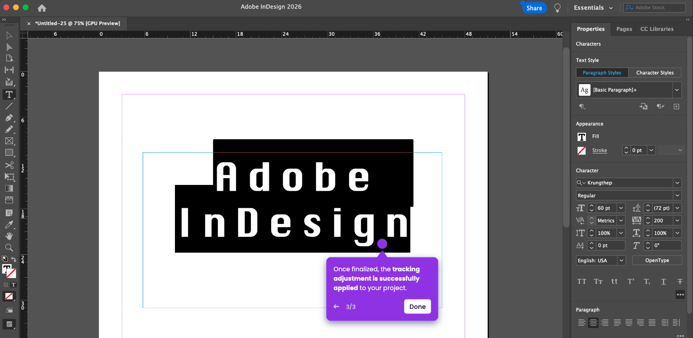
Task: Go back with the tooltip arrow
Action: 336,307
